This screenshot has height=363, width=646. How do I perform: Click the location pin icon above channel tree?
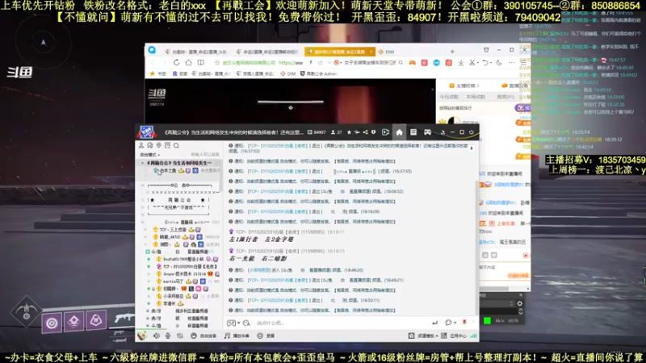tap(158, 145)
